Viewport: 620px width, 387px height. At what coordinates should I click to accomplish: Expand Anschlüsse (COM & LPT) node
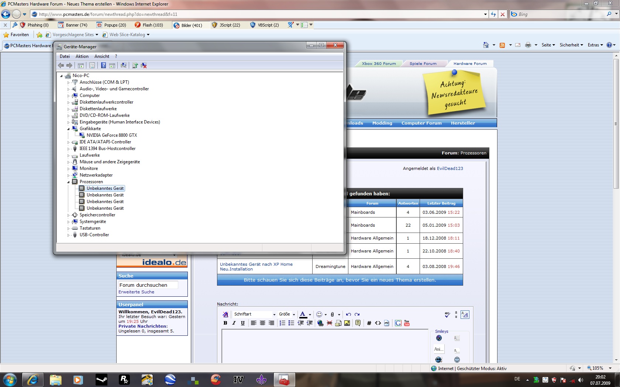(68, 82)
